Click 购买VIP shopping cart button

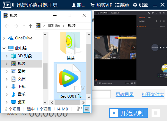click(x=101, y=5)
